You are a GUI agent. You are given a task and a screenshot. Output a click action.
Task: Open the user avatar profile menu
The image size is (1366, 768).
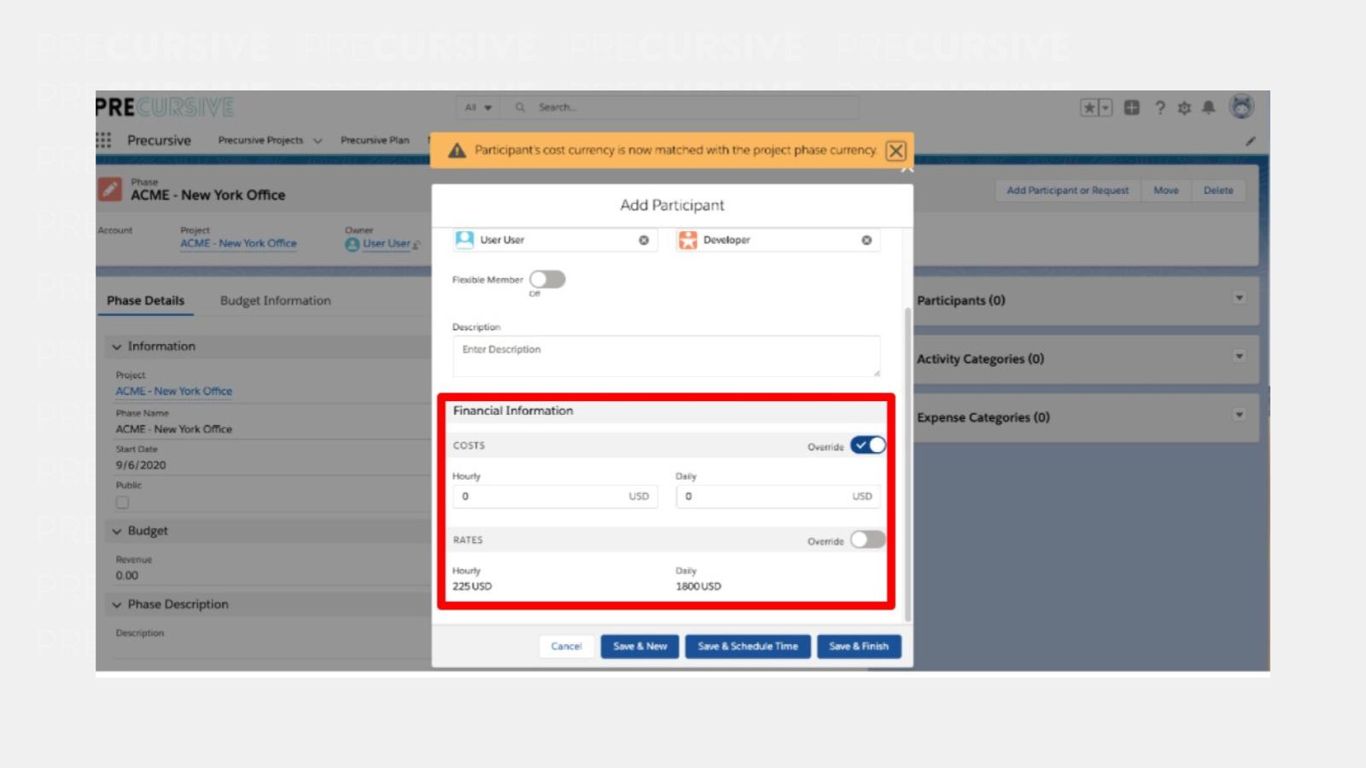(x=1241, y=107)
